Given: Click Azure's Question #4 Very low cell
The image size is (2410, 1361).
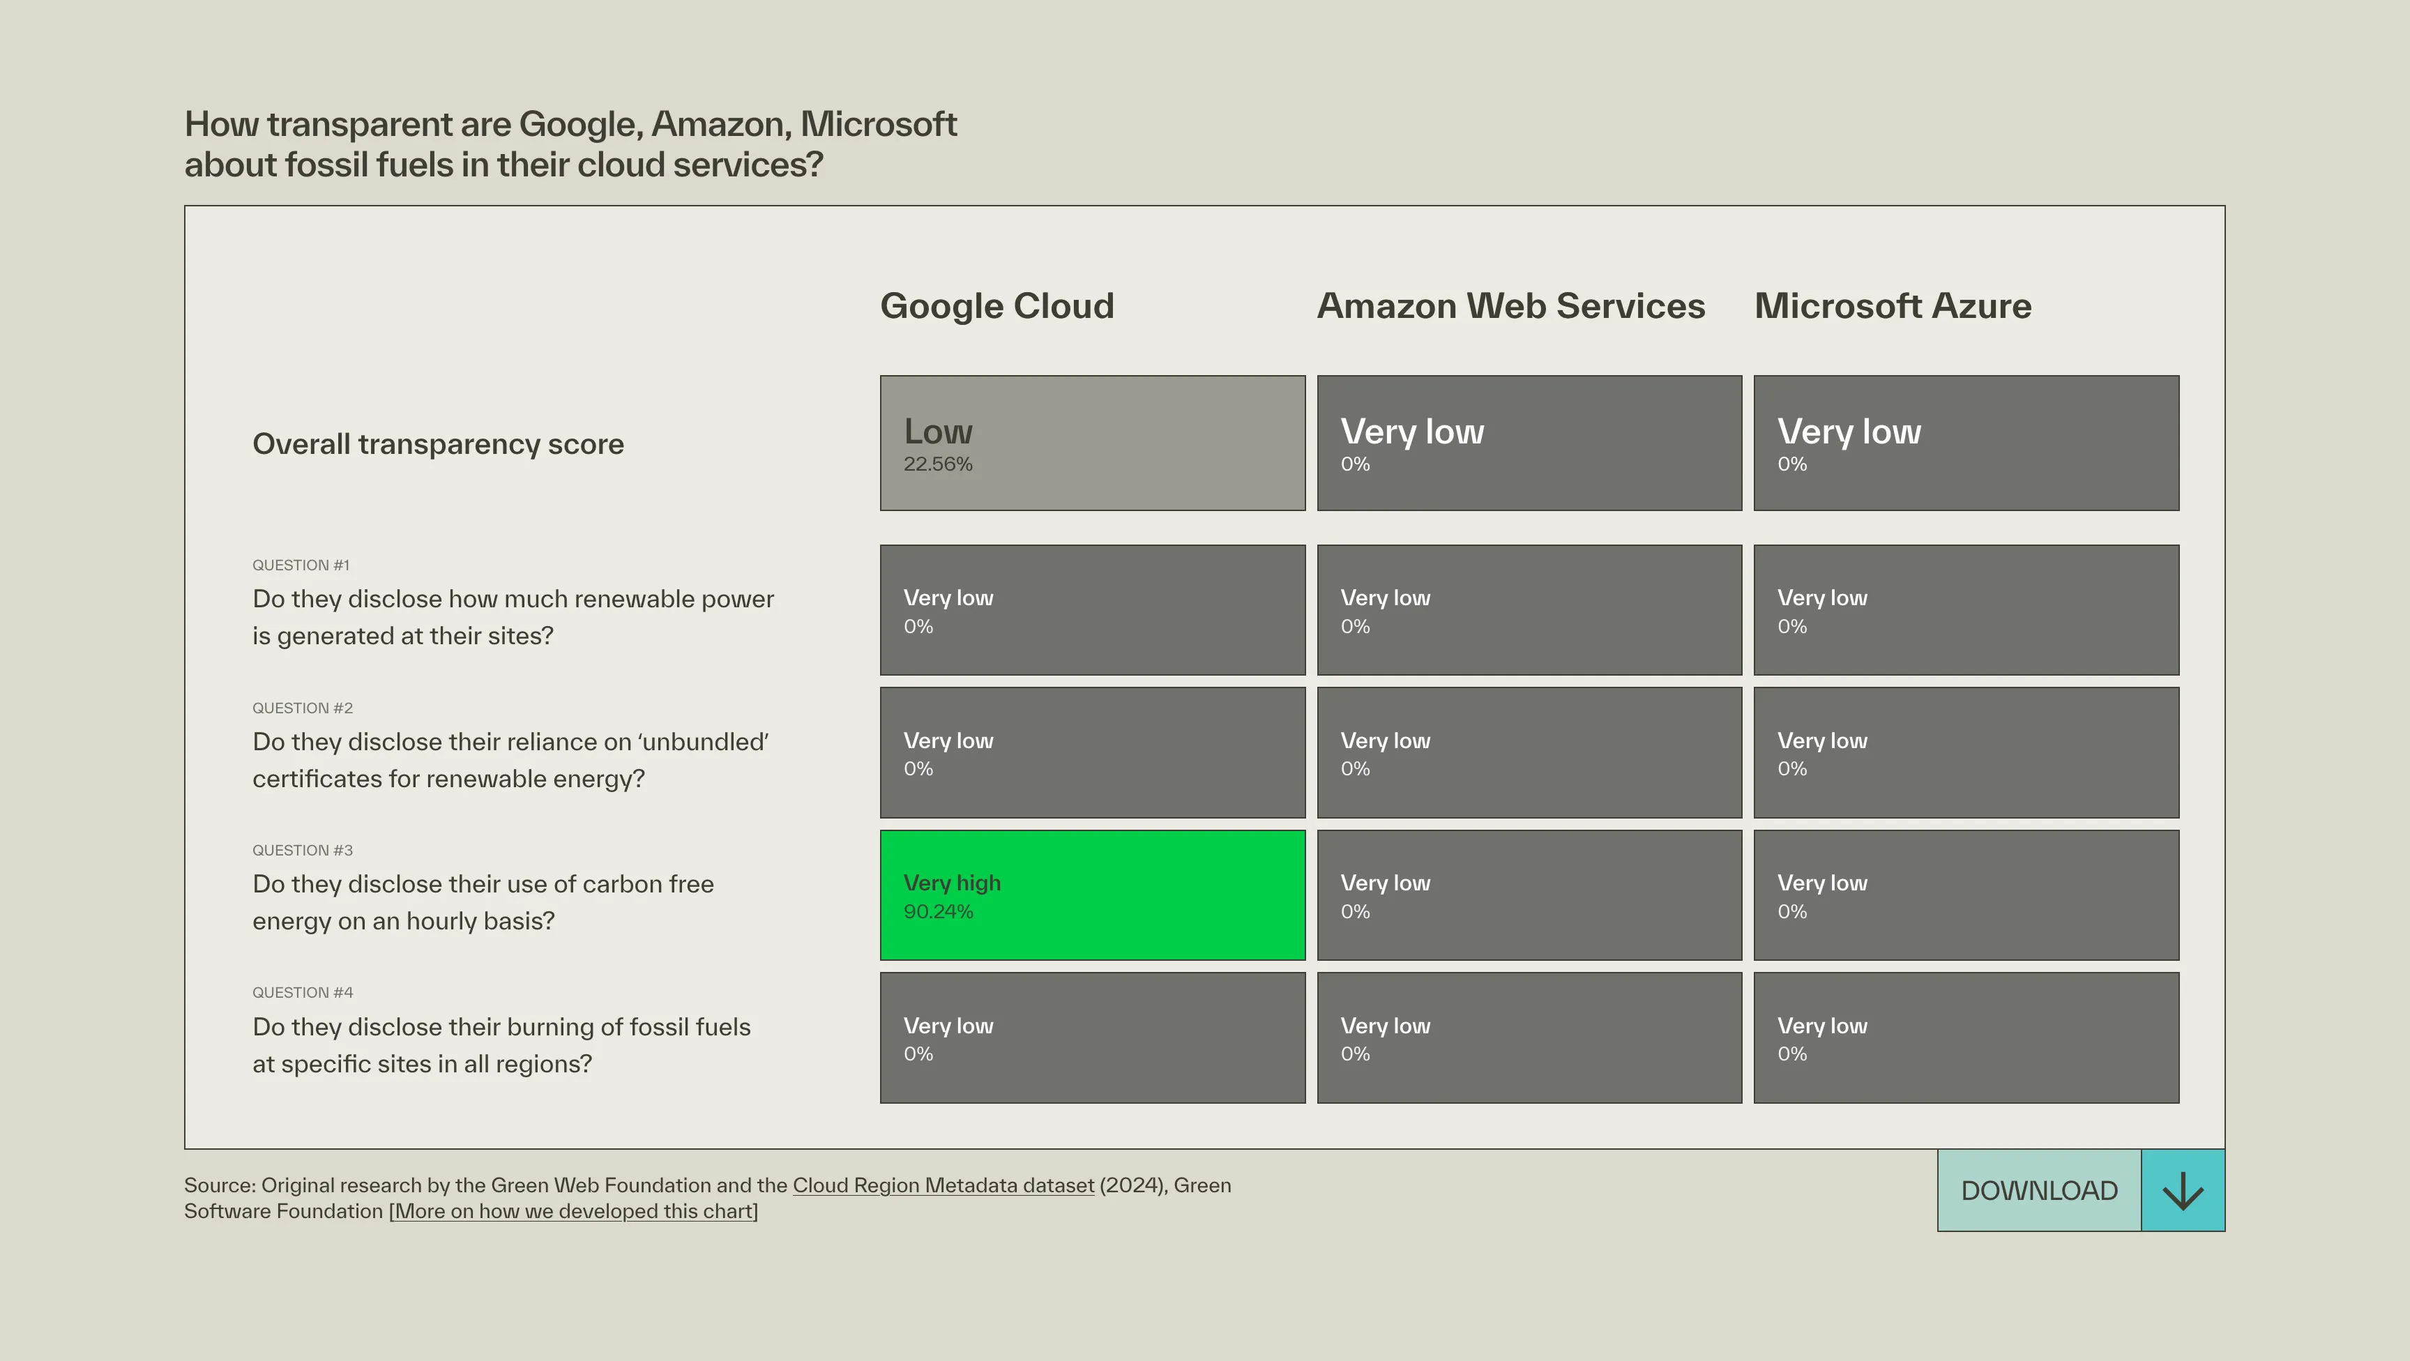Looking at the screenshot, I should coord(1966,1037).
